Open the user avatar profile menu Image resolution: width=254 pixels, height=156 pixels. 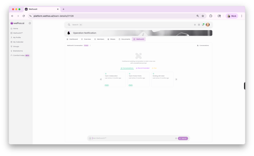pos(208,25)
